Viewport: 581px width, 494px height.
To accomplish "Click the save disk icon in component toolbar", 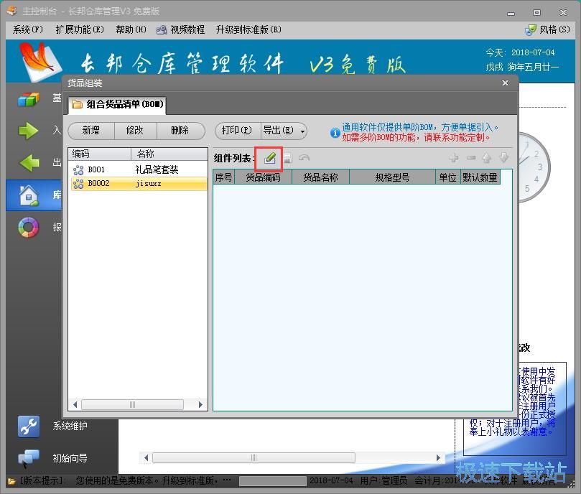I will pyautogui.click(x=287, y=158).
